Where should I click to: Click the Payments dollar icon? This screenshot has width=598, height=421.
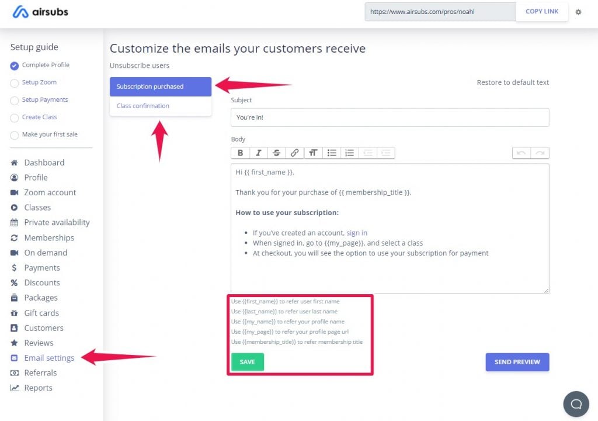(14, 268)
